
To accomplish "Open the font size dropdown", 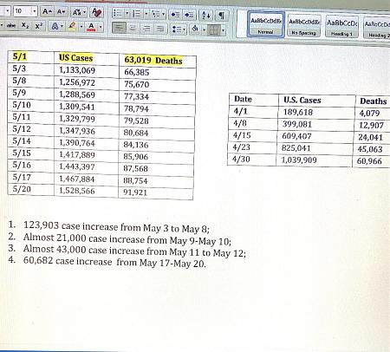I will [35, 11].
